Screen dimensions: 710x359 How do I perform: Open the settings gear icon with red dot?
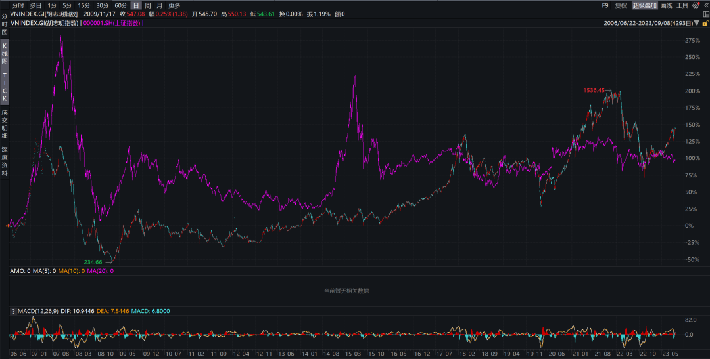click(696, 5)
